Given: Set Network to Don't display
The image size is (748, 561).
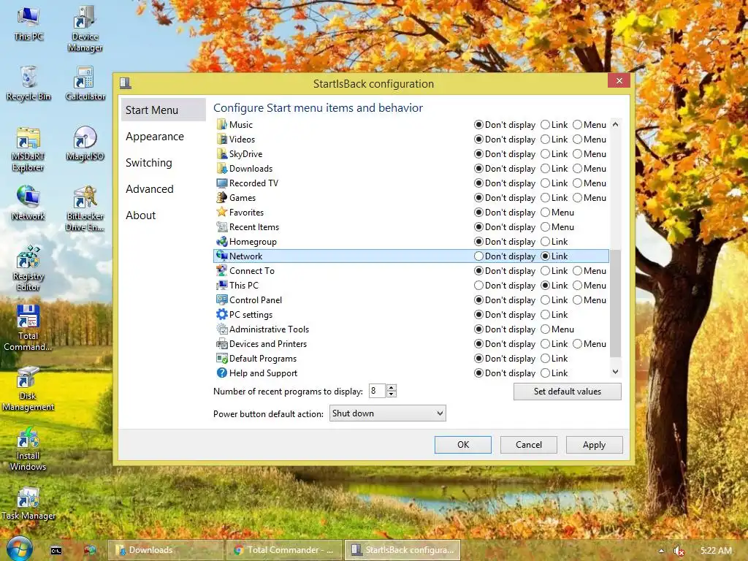Looking at the screenshot, I should [478, 256].
